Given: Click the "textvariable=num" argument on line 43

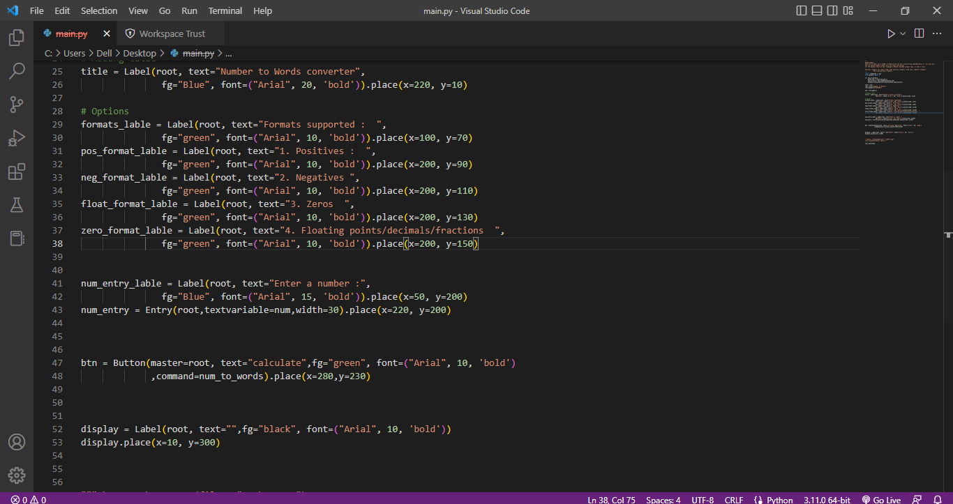Looking at the screenshot, I should point(247,310).
